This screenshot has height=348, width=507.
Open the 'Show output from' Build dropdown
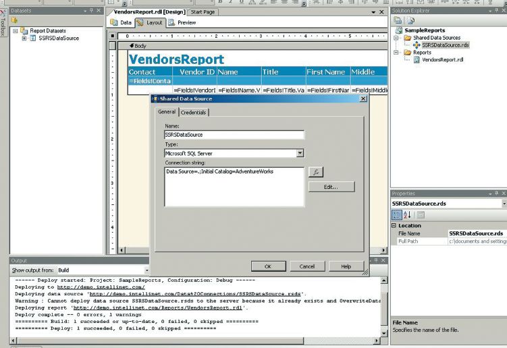pos(106,270)
